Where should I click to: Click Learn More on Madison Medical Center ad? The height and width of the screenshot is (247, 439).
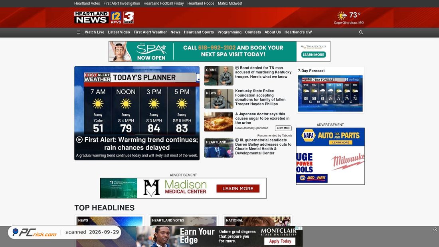point(238,188)
